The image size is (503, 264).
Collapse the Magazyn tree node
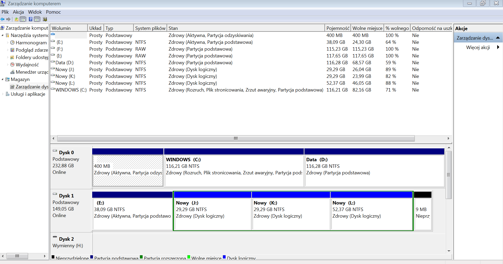[x=3, y=79]
